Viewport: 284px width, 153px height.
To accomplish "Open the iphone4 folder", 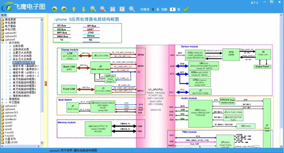I will point(10,109).
